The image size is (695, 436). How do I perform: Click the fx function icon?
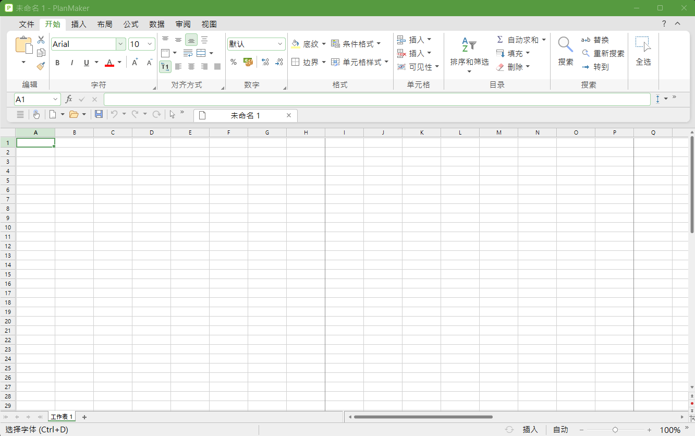pyautogui.click(x=68, y=99)
